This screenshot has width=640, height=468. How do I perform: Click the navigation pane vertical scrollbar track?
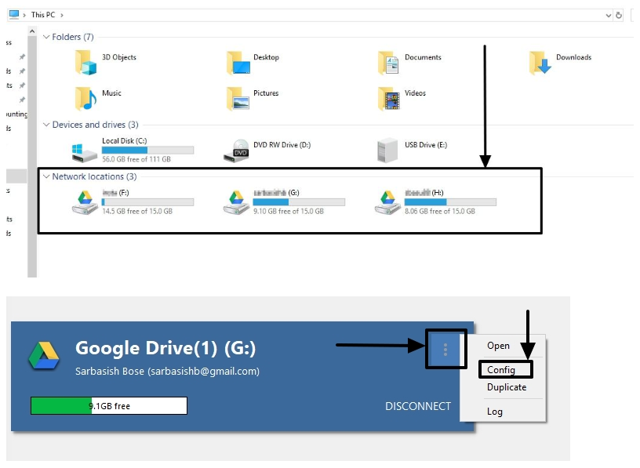[32, 156]
